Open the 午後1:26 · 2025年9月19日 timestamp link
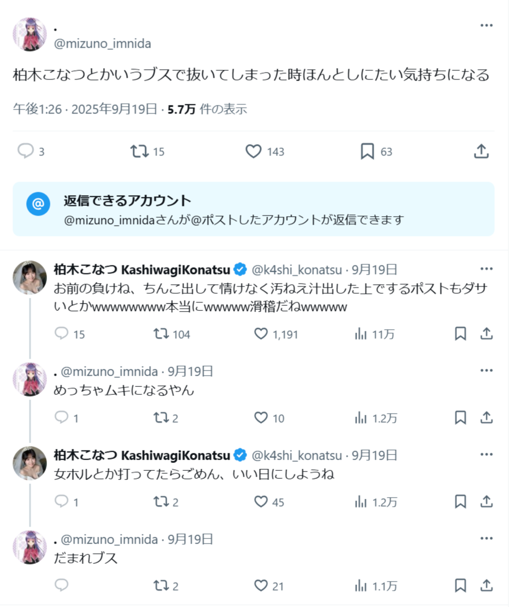Screen dimensions: 509x607 [x=85, y=109]
